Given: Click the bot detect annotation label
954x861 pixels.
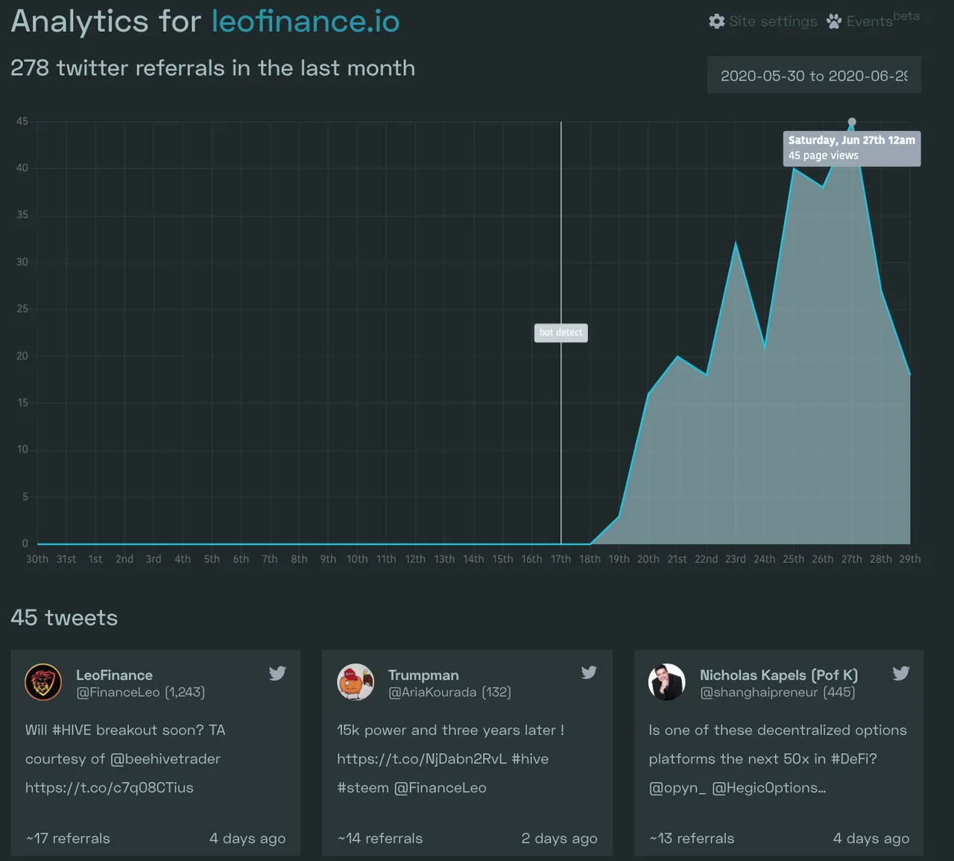Looking at the screenshot, I should coord(560,332).
